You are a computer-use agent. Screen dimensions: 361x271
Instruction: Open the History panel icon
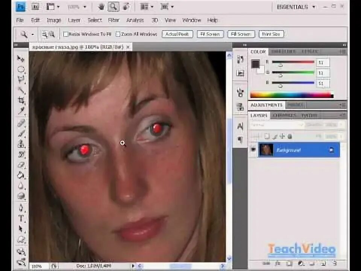(x=240, y=59)
